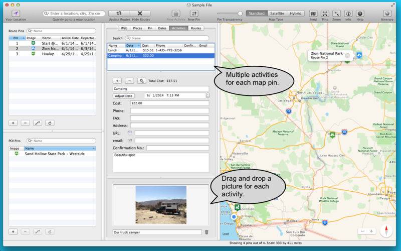
Task: Delete the activity picture with trash icon
Action: [206, 232]
